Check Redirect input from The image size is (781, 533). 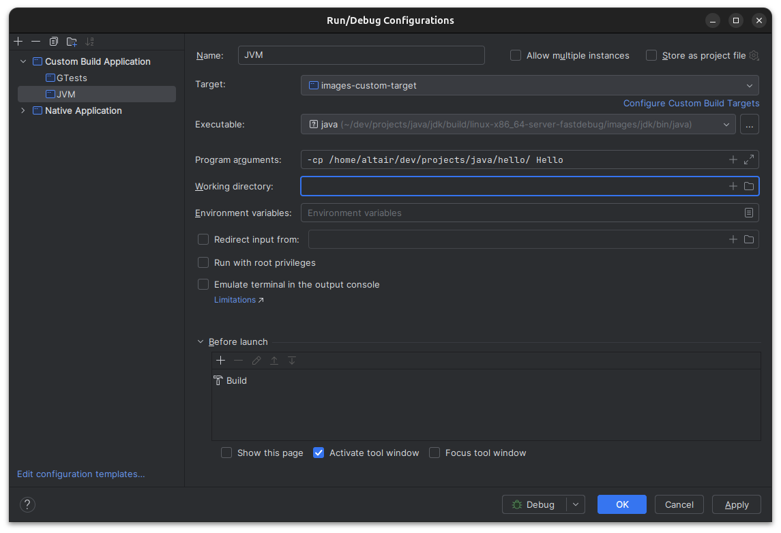click(x=203, y=239)
